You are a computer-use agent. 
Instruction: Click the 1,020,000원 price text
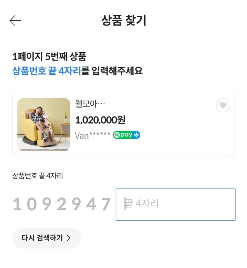100,120
